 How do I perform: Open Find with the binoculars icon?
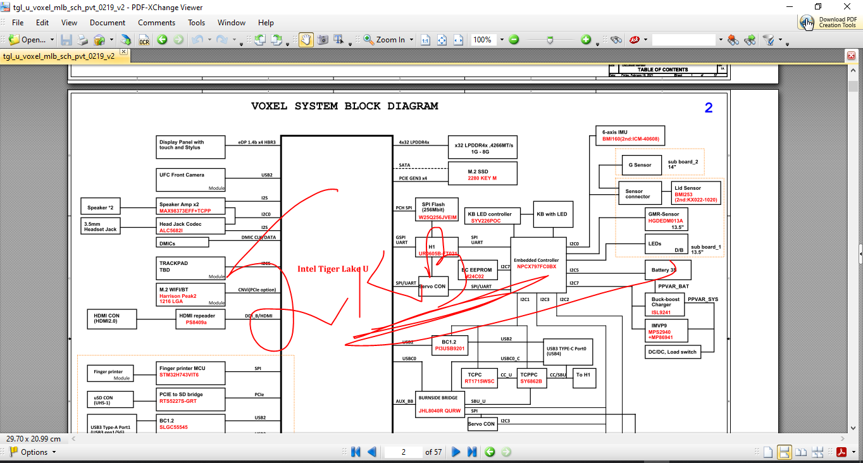pos(616,39)
